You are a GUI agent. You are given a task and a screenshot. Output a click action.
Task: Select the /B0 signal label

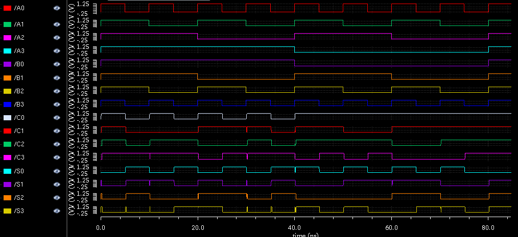[x=19, y=64]
